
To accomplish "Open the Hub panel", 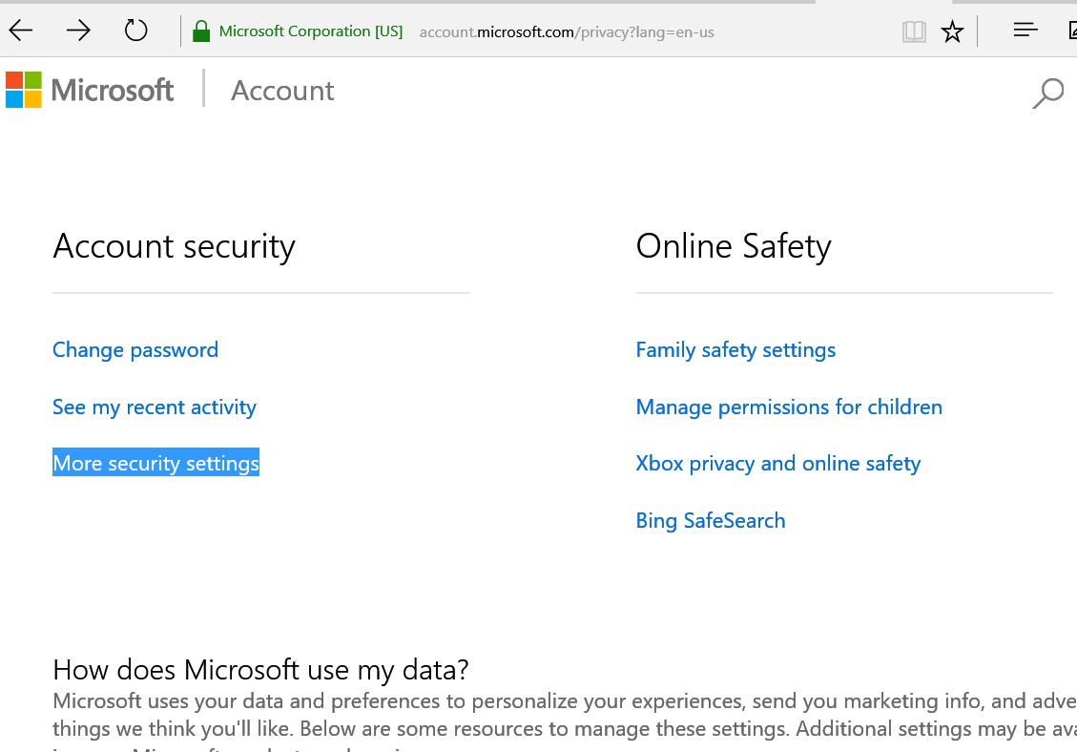I will (1025, 30).
